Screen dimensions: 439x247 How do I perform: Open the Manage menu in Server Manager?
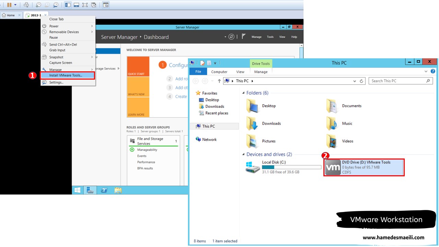pyautogui.click(x=257, y=37)
